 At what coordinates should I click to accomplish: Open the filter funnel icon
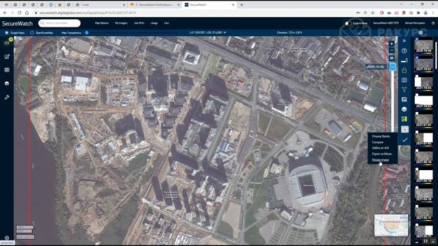click(x=404, y=90)
